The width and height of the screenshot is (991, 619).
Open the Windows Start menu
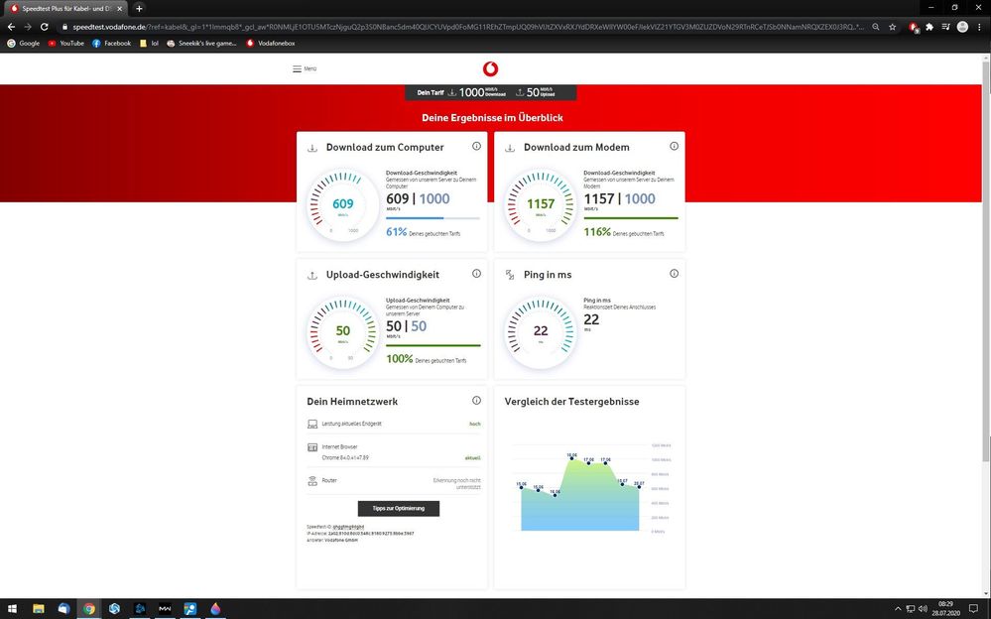click(12, 609)
